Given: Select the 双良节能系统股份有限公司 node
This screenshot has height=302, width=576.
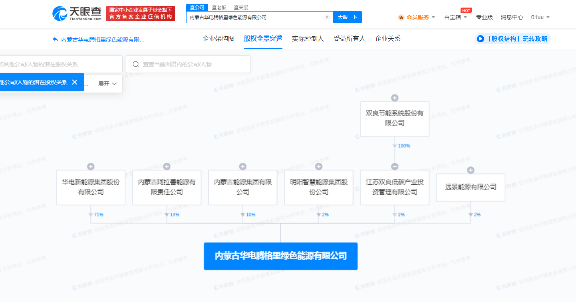Looking at the screenshot, I should click(395, 118).
